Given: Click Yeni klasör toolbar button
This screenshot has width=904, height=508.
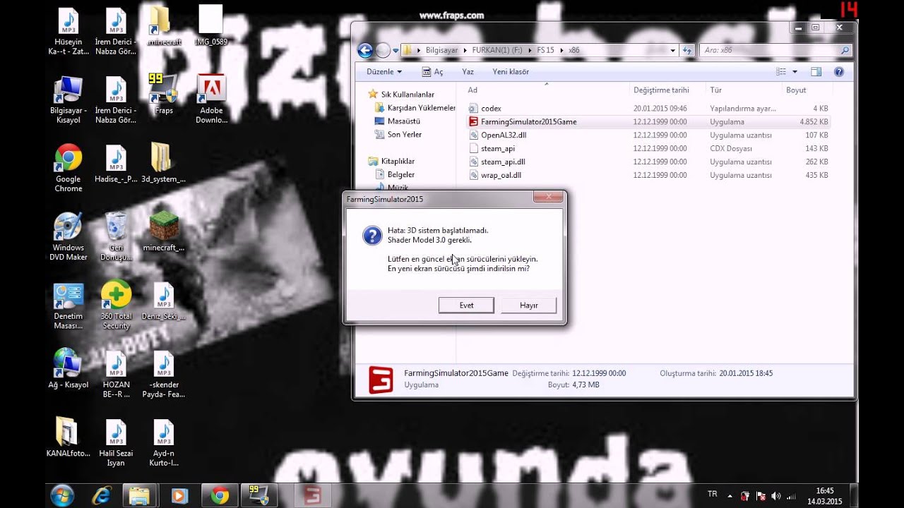Looking at the screenshot, I should pyautogui.click(x=511, y=71).
